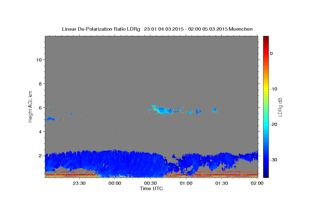Click the '02:00' time tick label
The width and height of the screenshot is (319, 213).
257,183
